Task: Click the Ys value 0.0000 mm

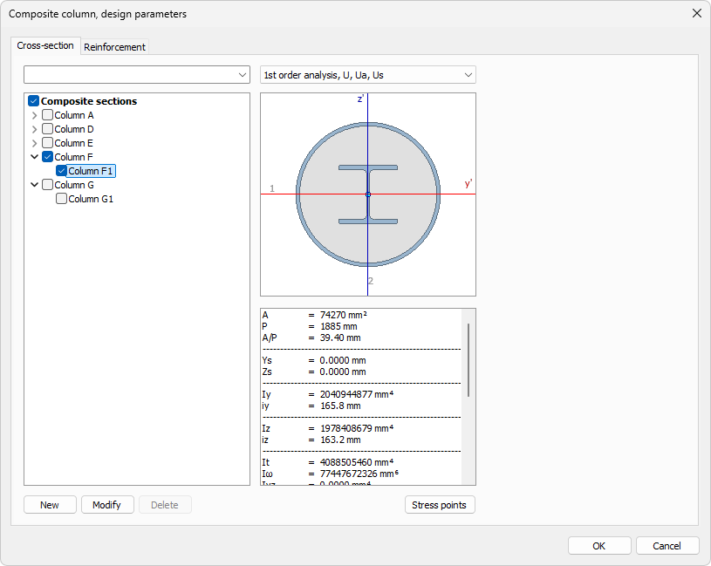Action: [343, 360]
